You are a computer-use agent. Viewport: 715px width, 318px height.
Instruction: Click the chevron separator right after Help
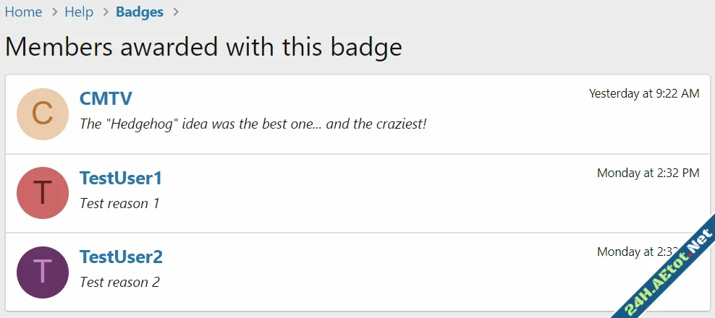coord(104,12)
